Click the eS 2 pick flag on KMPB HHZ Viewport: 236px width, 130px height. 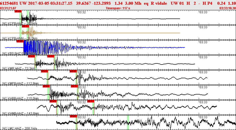pos(73,71)
